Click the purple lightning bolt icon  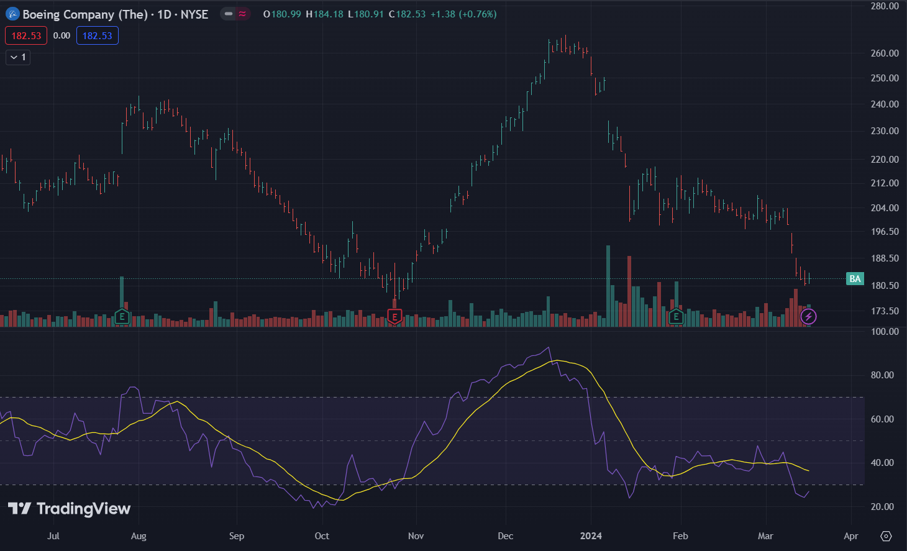click(808, 317)
